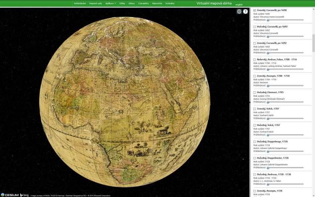Image resolution: width=315 pixels, height=197 pixels.
Task: Switch language with the english link
Action: 239,4
